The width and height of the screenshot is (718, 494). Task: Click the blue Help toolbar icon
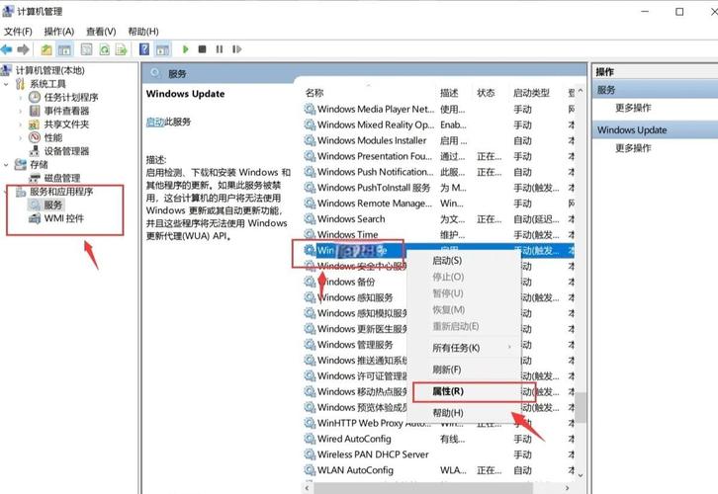coord(144,48)
